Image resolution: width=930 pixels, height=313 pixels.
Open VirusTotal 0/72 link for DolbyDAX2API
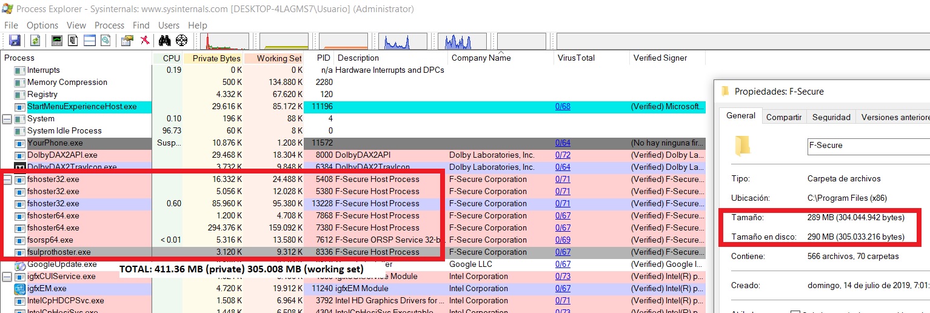(x=563, y=155)
